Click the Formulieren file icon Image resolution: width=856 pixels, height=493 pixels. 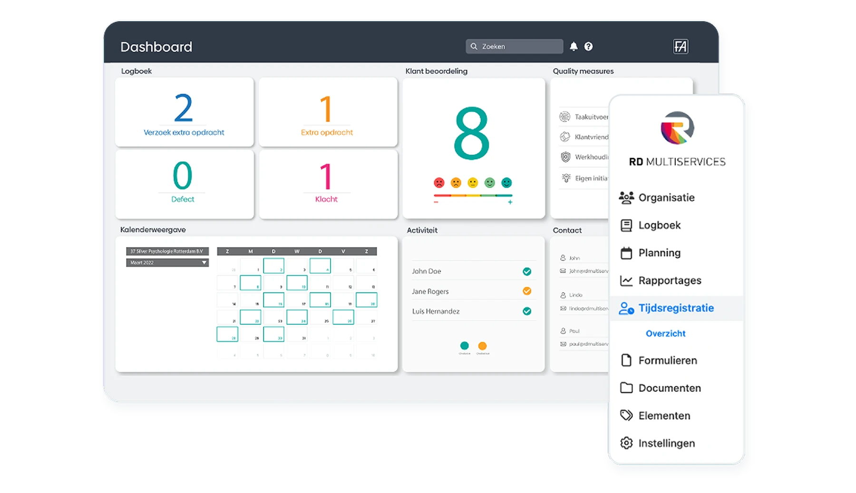point(626,360)
